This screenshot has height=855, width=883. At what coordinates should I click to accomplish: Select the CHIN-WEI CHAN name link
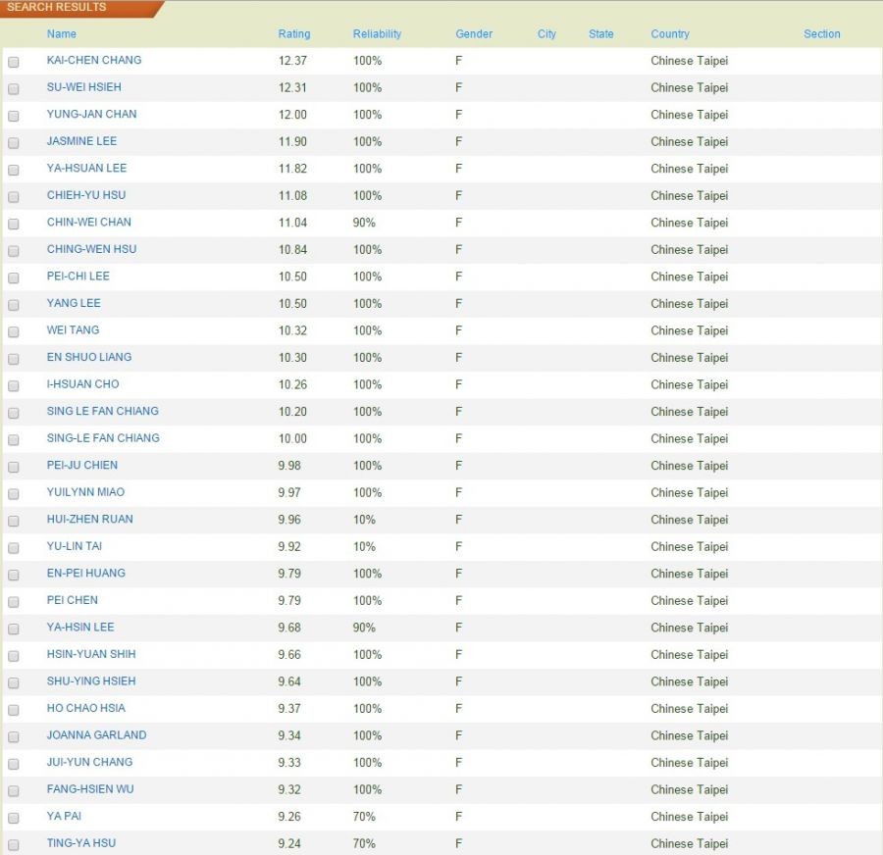click(x=89, y=223)
